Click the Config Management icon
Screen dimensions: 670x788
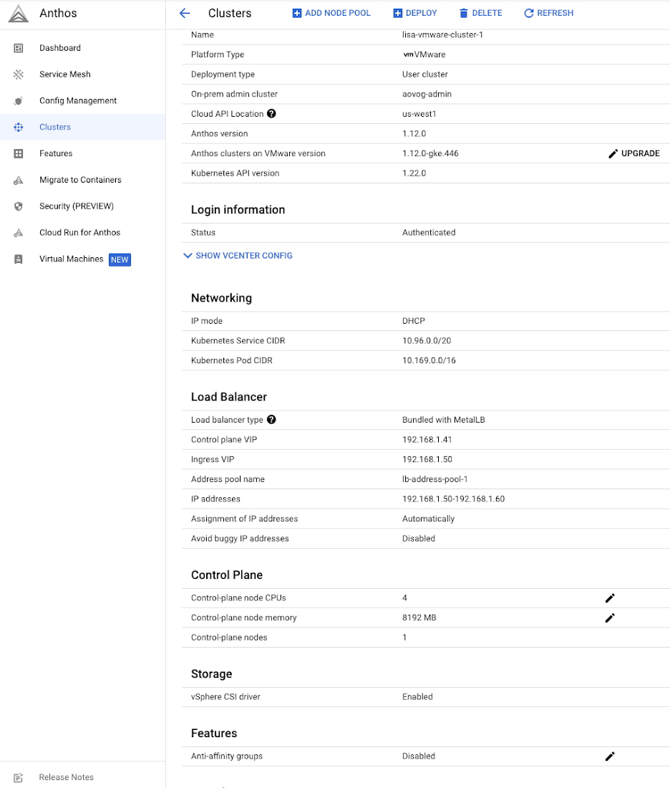(x=19, y=101)
